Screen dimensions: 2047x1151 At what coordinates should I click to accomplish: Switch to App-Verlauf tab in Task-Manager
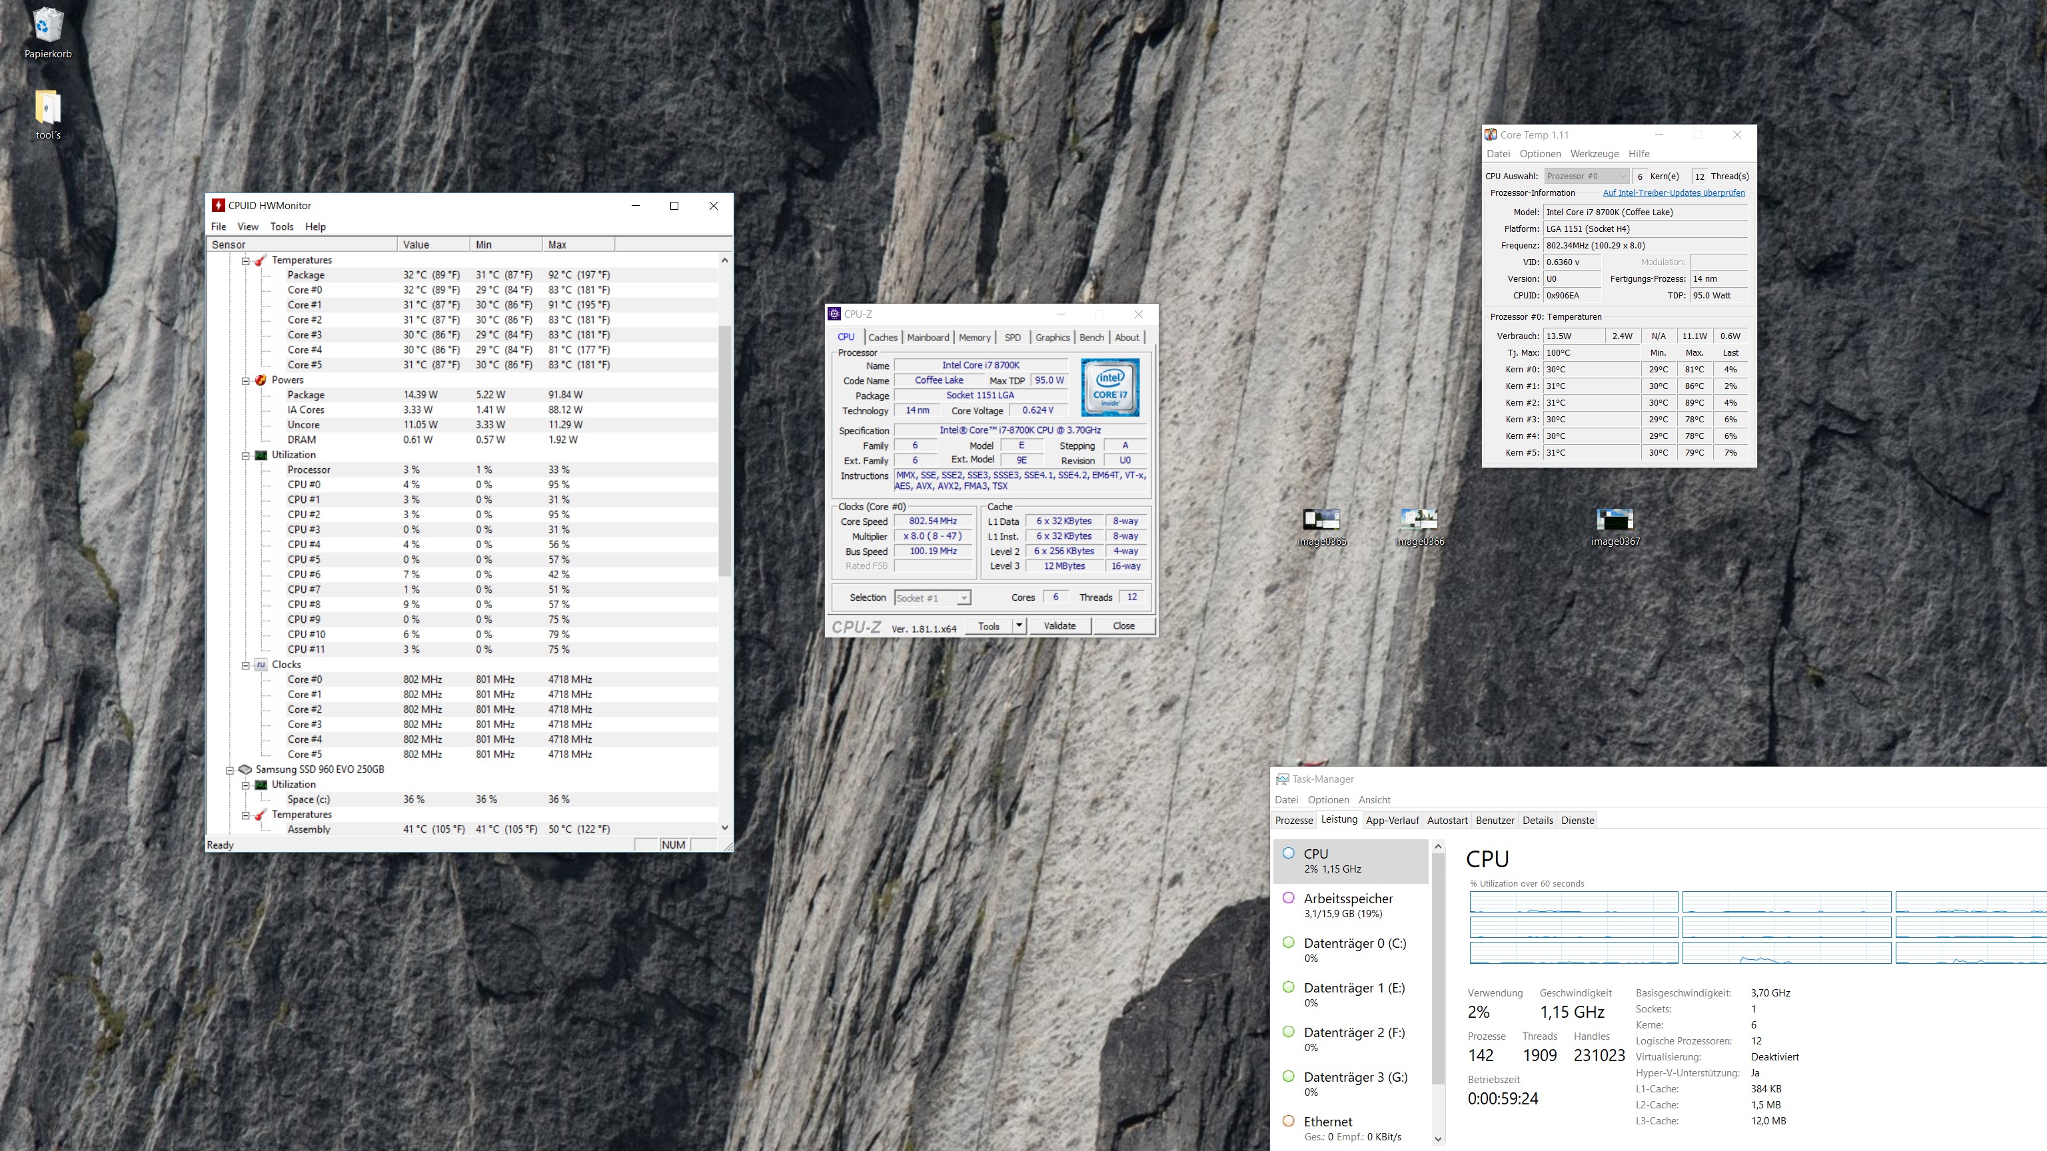(1391, 821)
